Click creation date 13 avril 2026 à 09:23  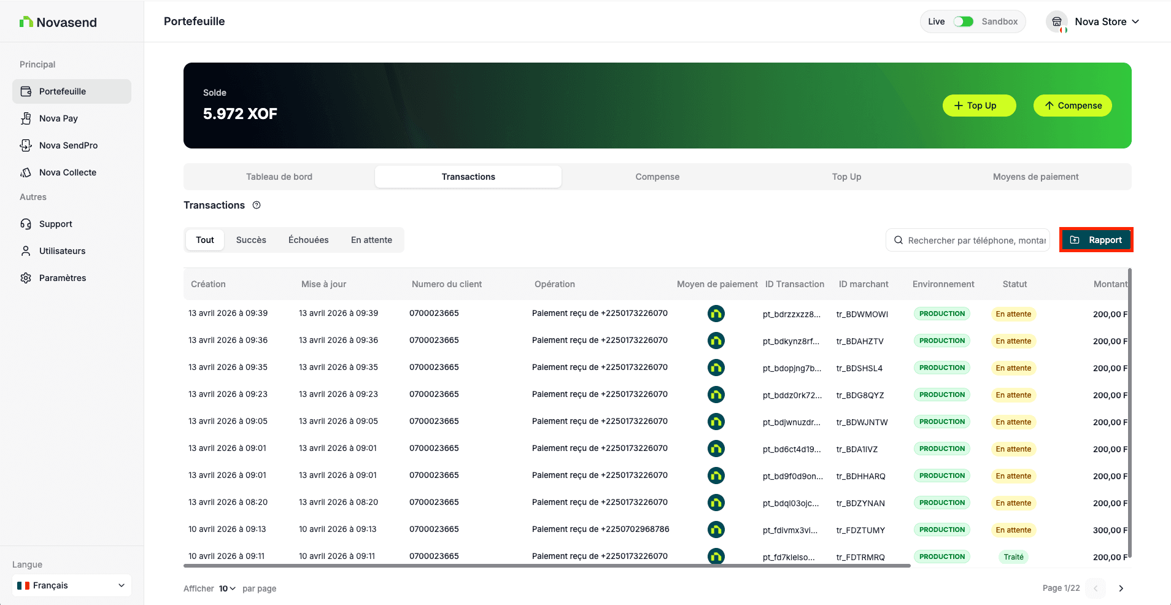[x=228, y=394]
